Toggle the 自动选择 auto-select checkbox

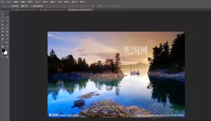pos(10,6)
